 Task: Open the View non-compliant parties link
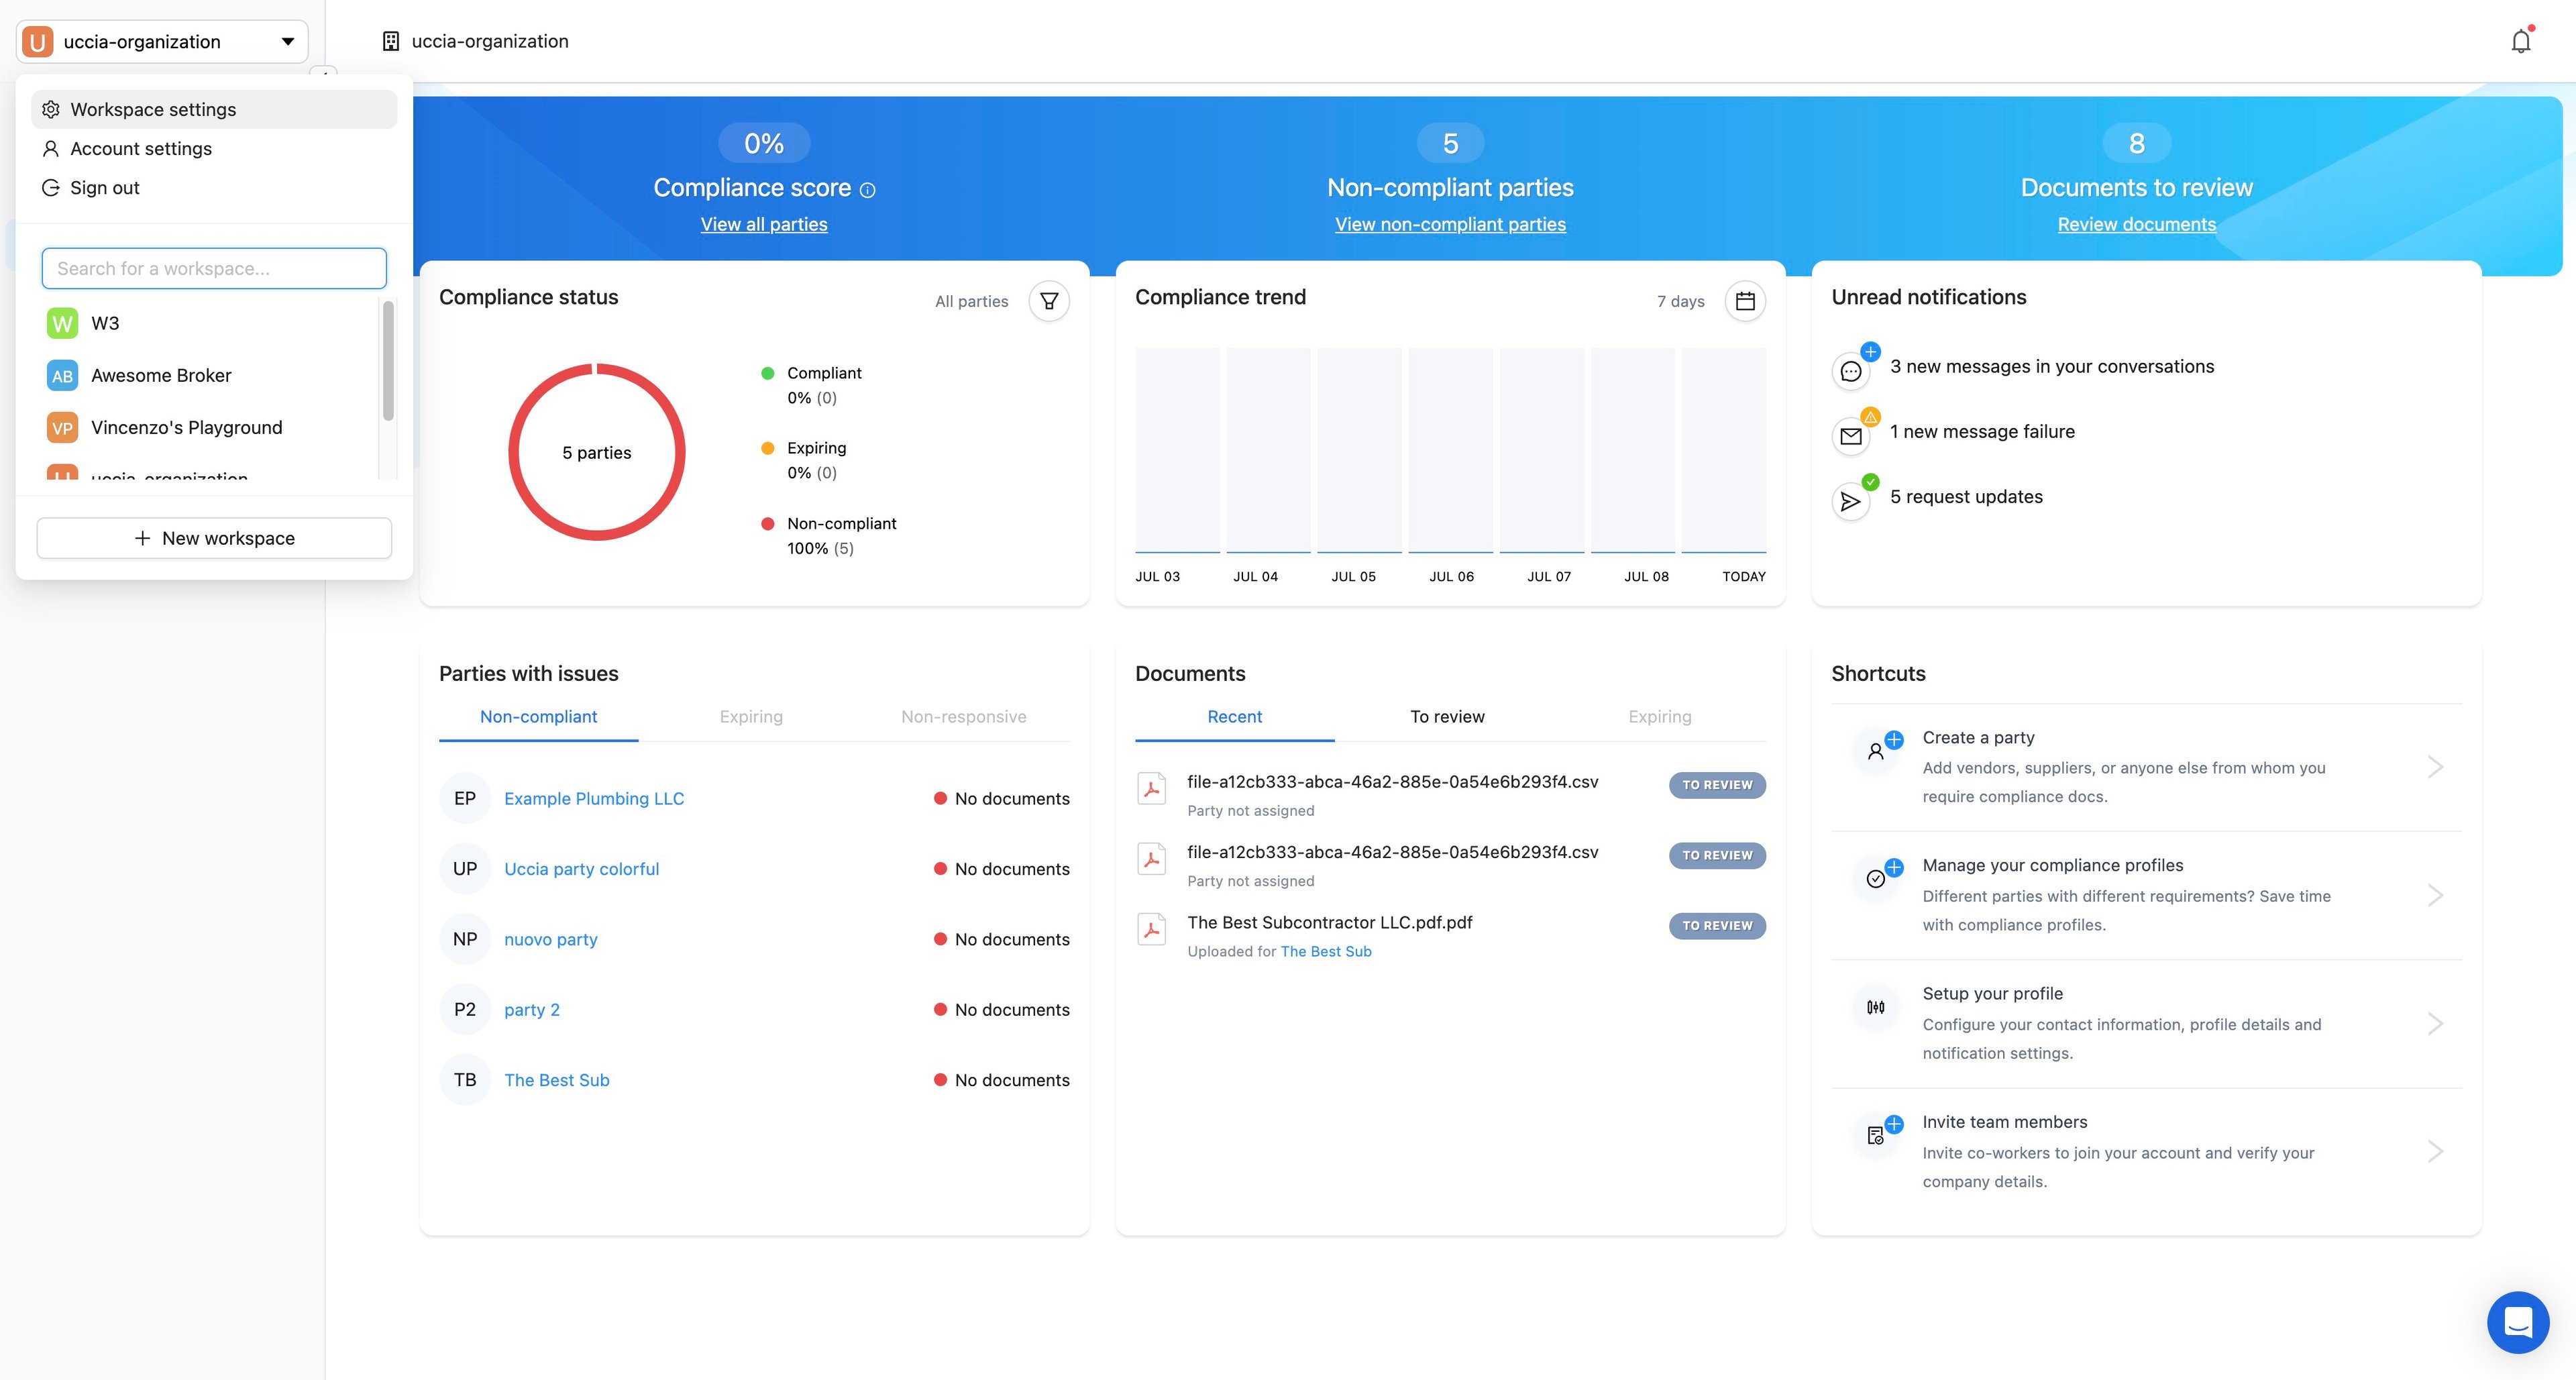click(1450, 225)
